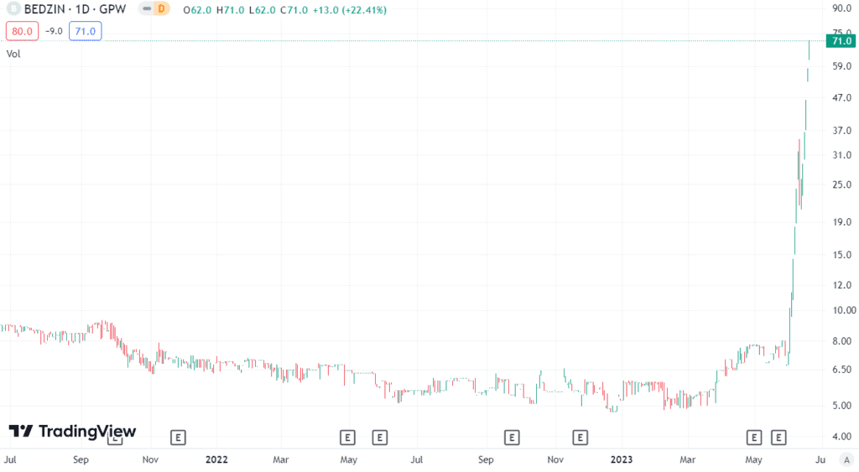Screen dimensions: 859x472
Task: Click the -9.0 spread value
Action: (x=54, y=31)
